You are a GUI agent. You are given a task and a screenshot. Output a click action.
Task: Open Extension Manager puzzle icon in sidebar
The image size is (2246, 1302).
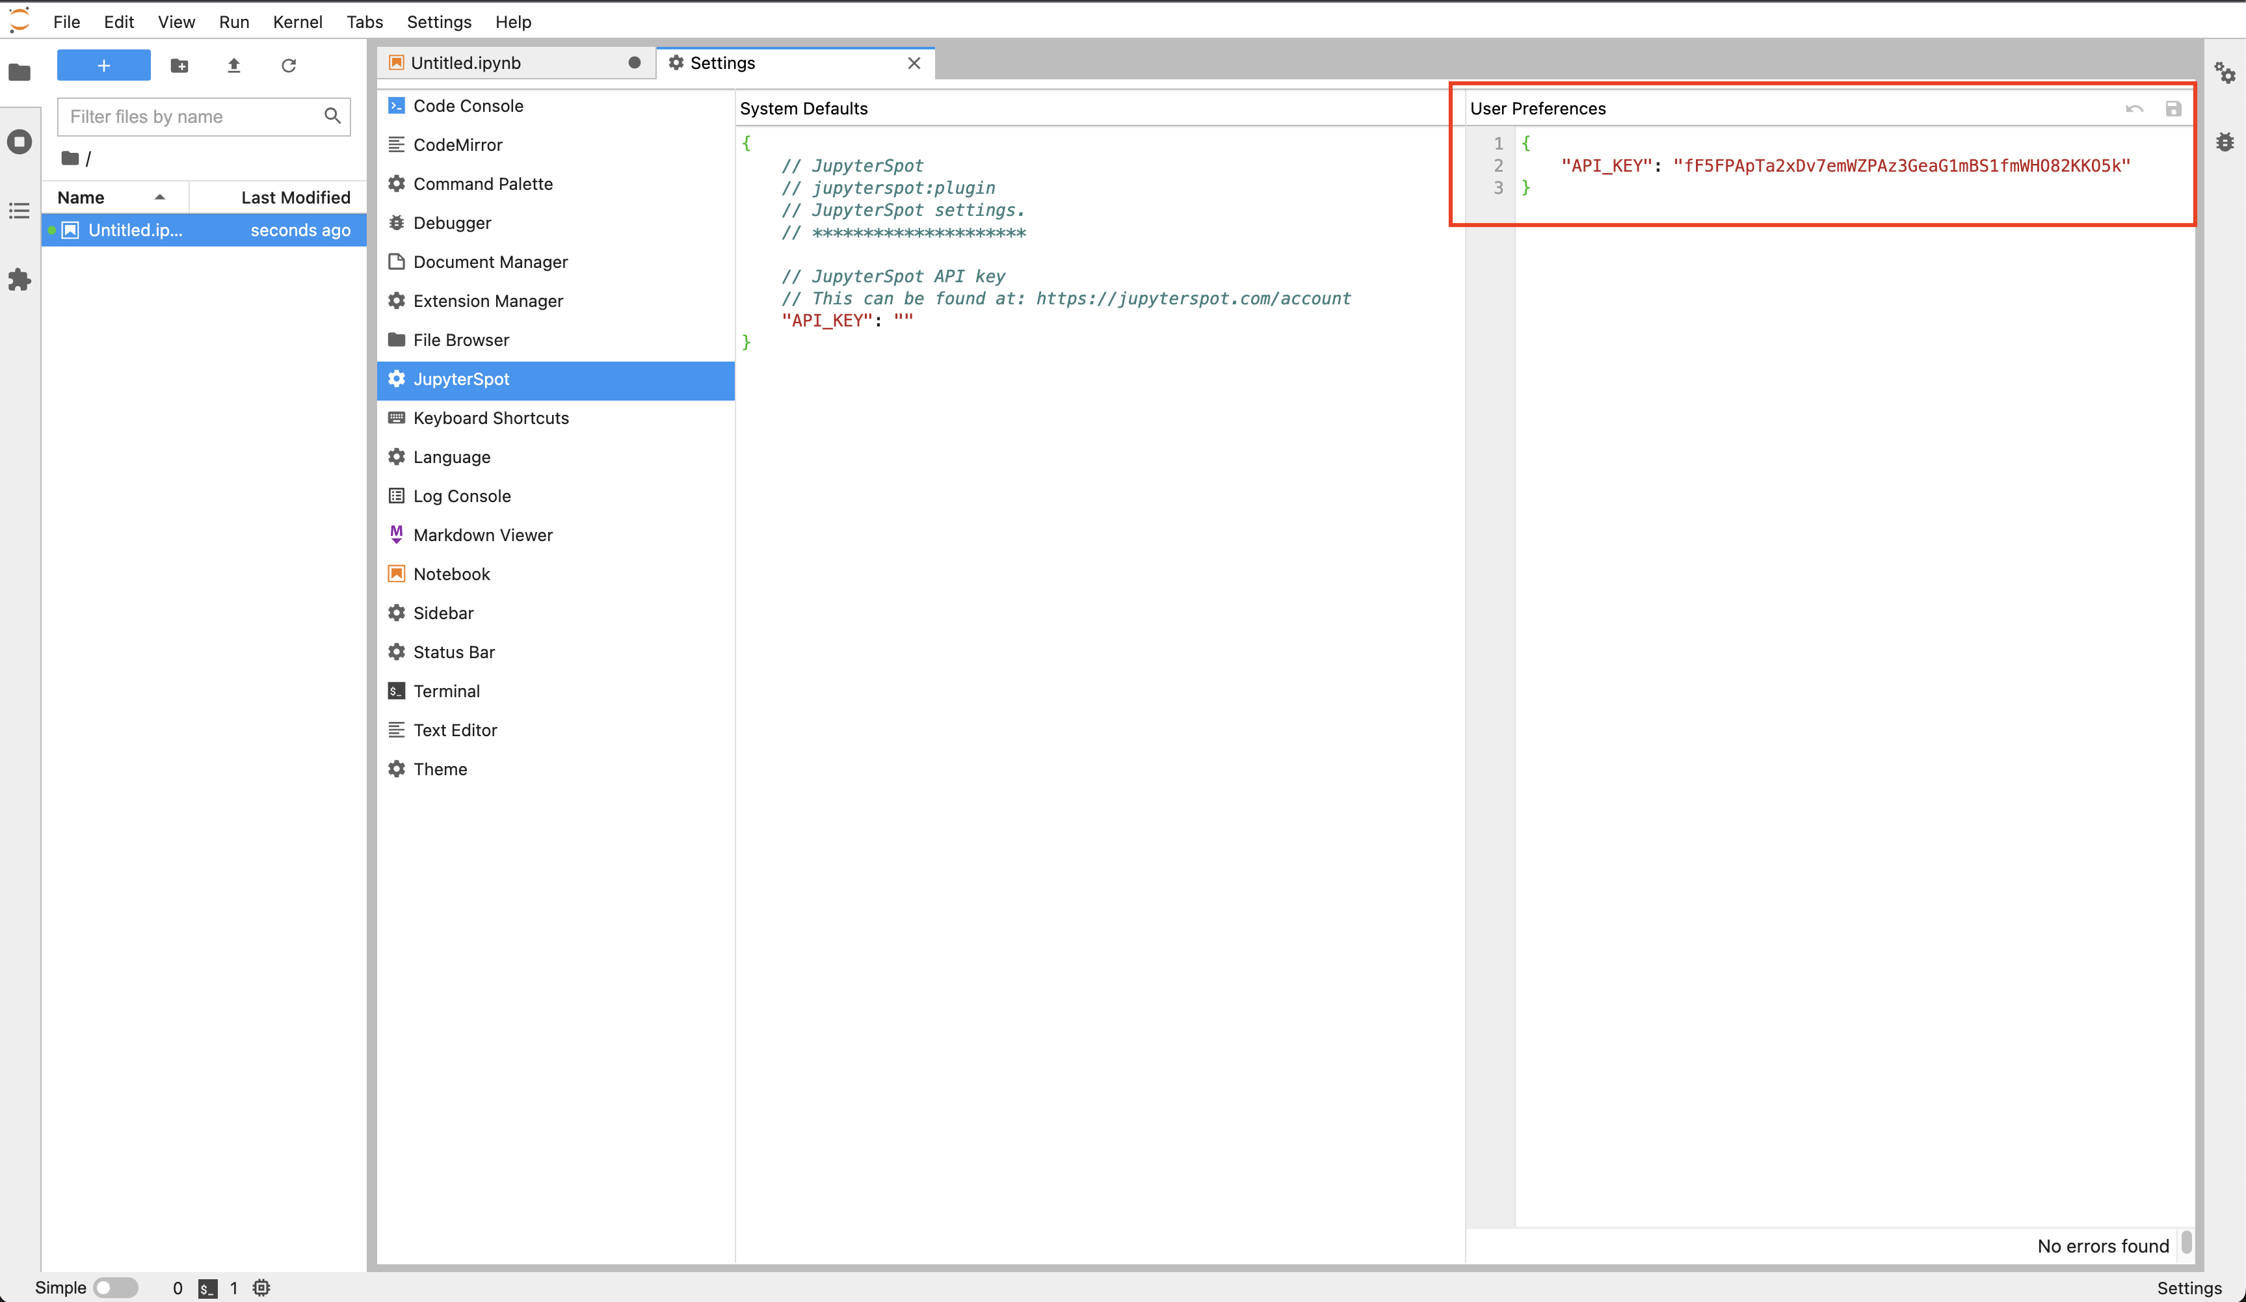20,280
